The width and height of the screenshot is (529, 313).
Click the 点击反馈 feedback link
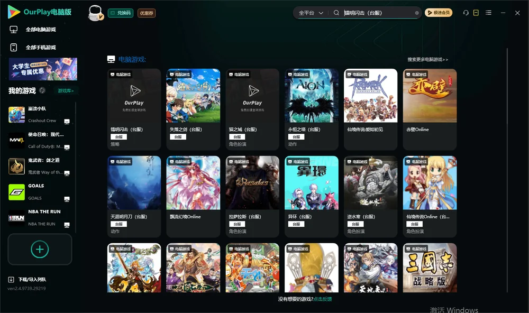tap(323, 299)
